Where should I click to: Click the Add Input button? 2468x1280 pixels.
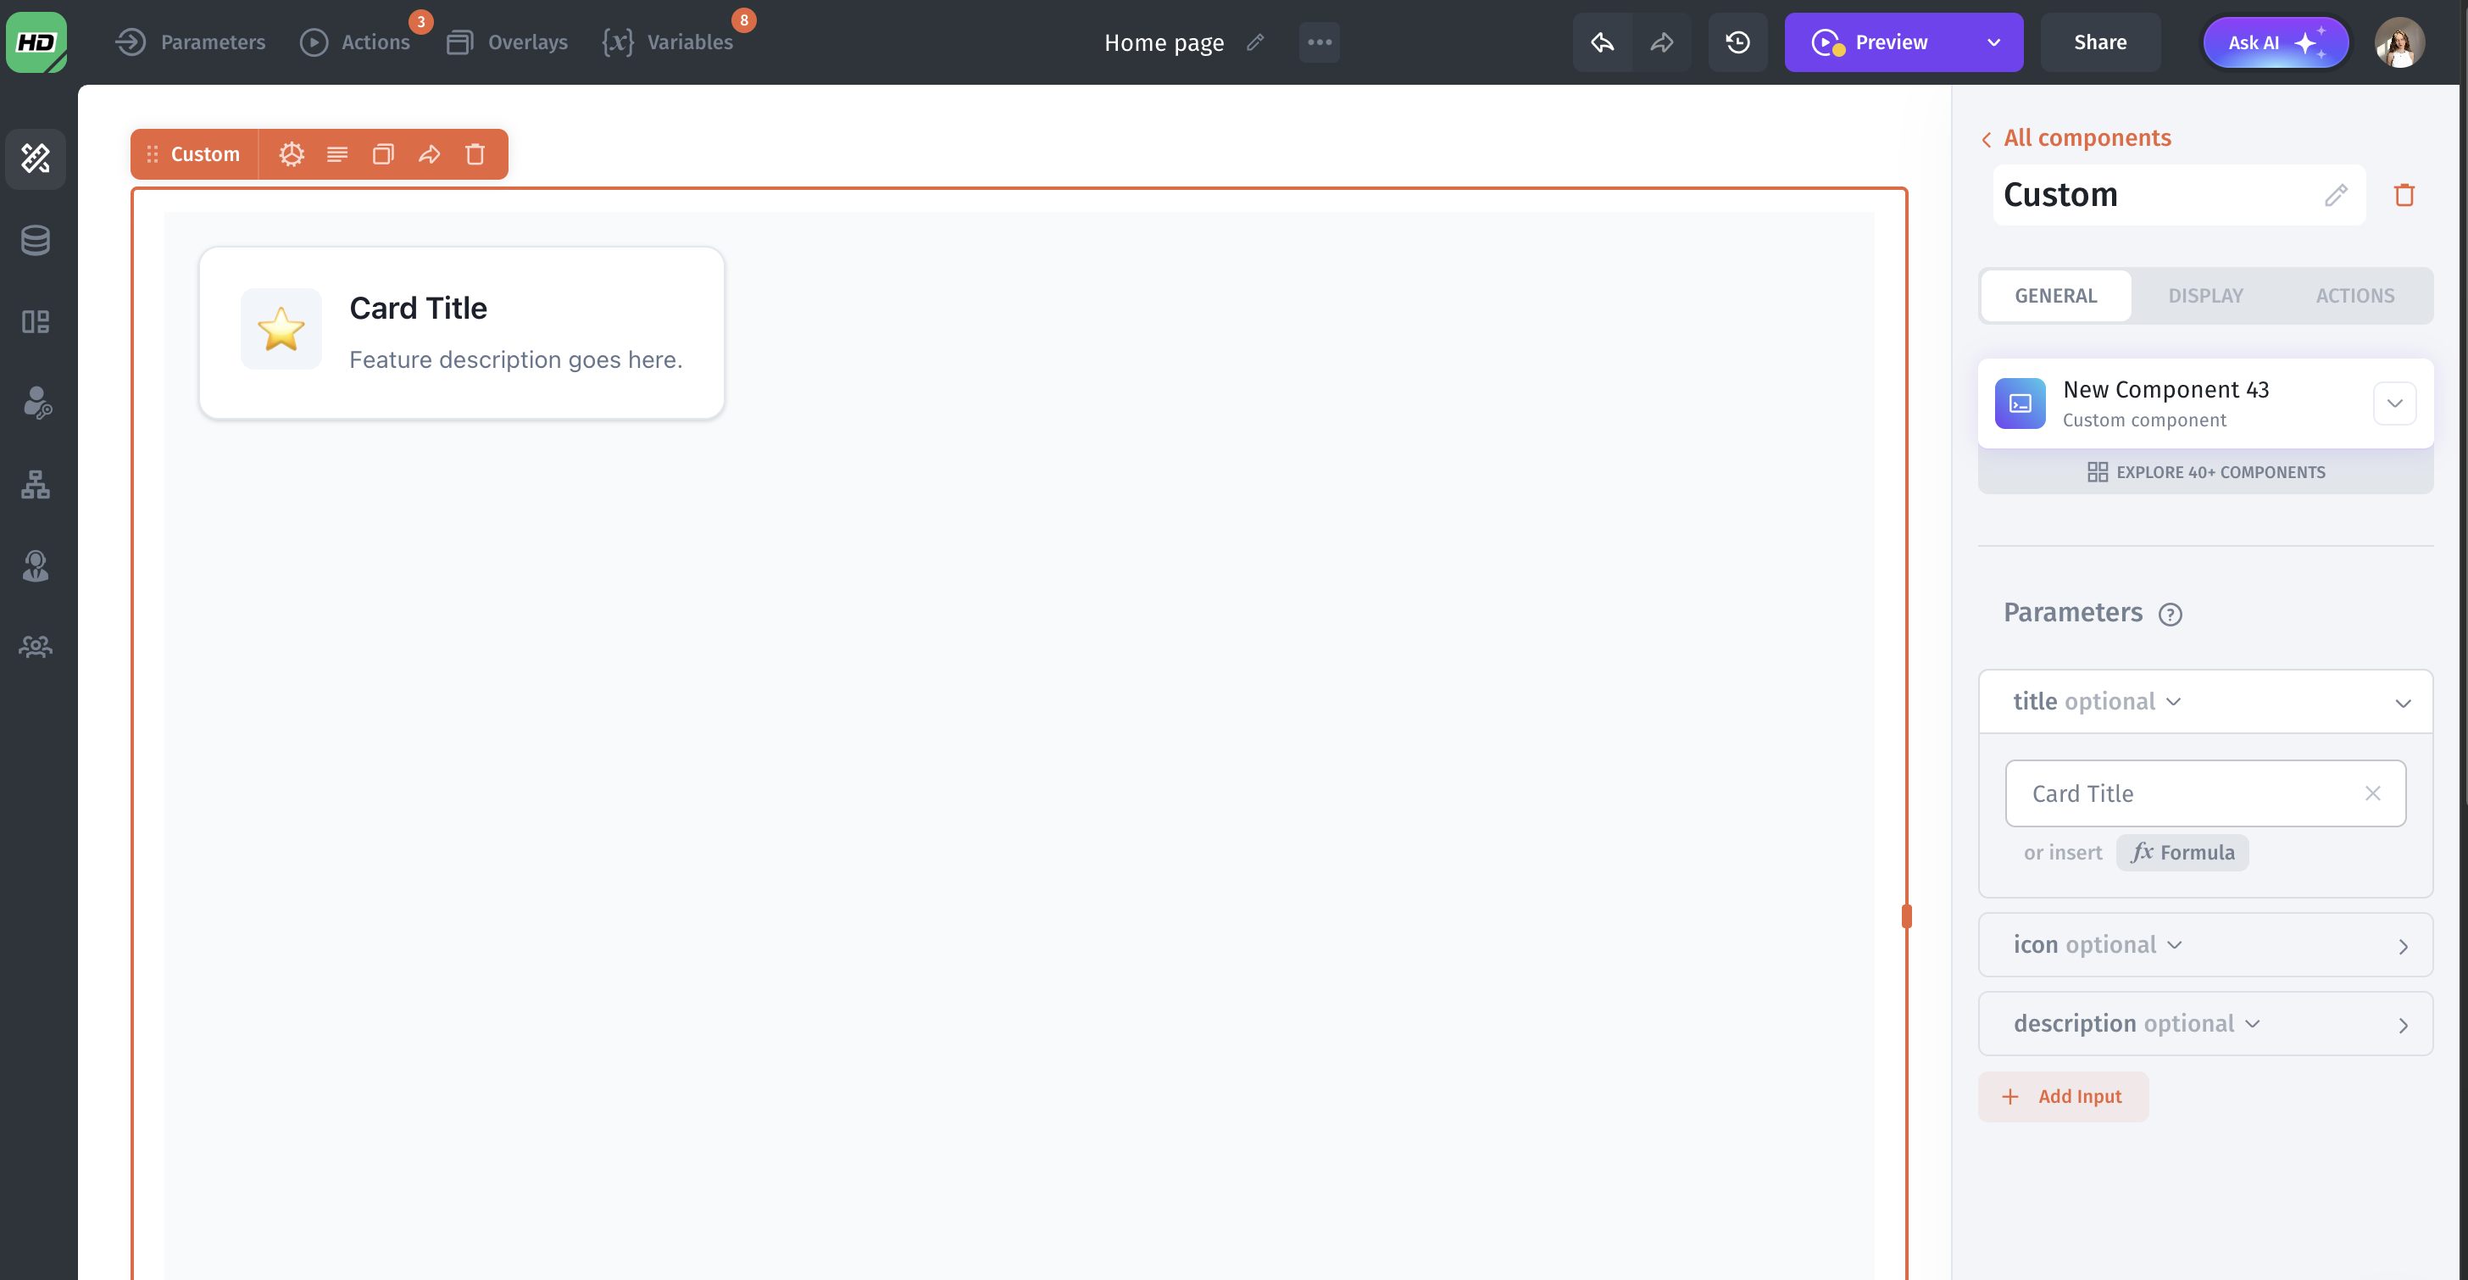pyautogui.click(x=2063, y=1096)
